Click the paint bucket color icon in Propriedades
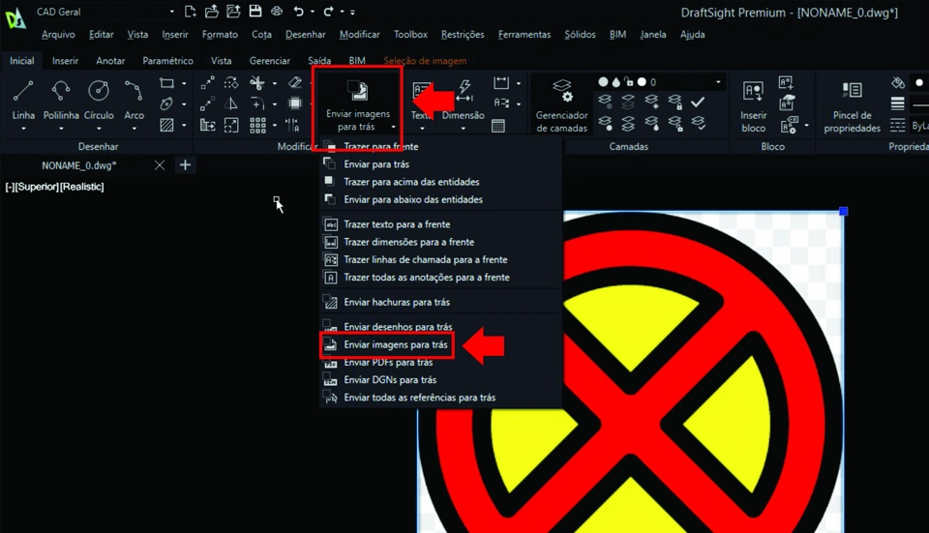The image size is (929, 533). [898, 83]
